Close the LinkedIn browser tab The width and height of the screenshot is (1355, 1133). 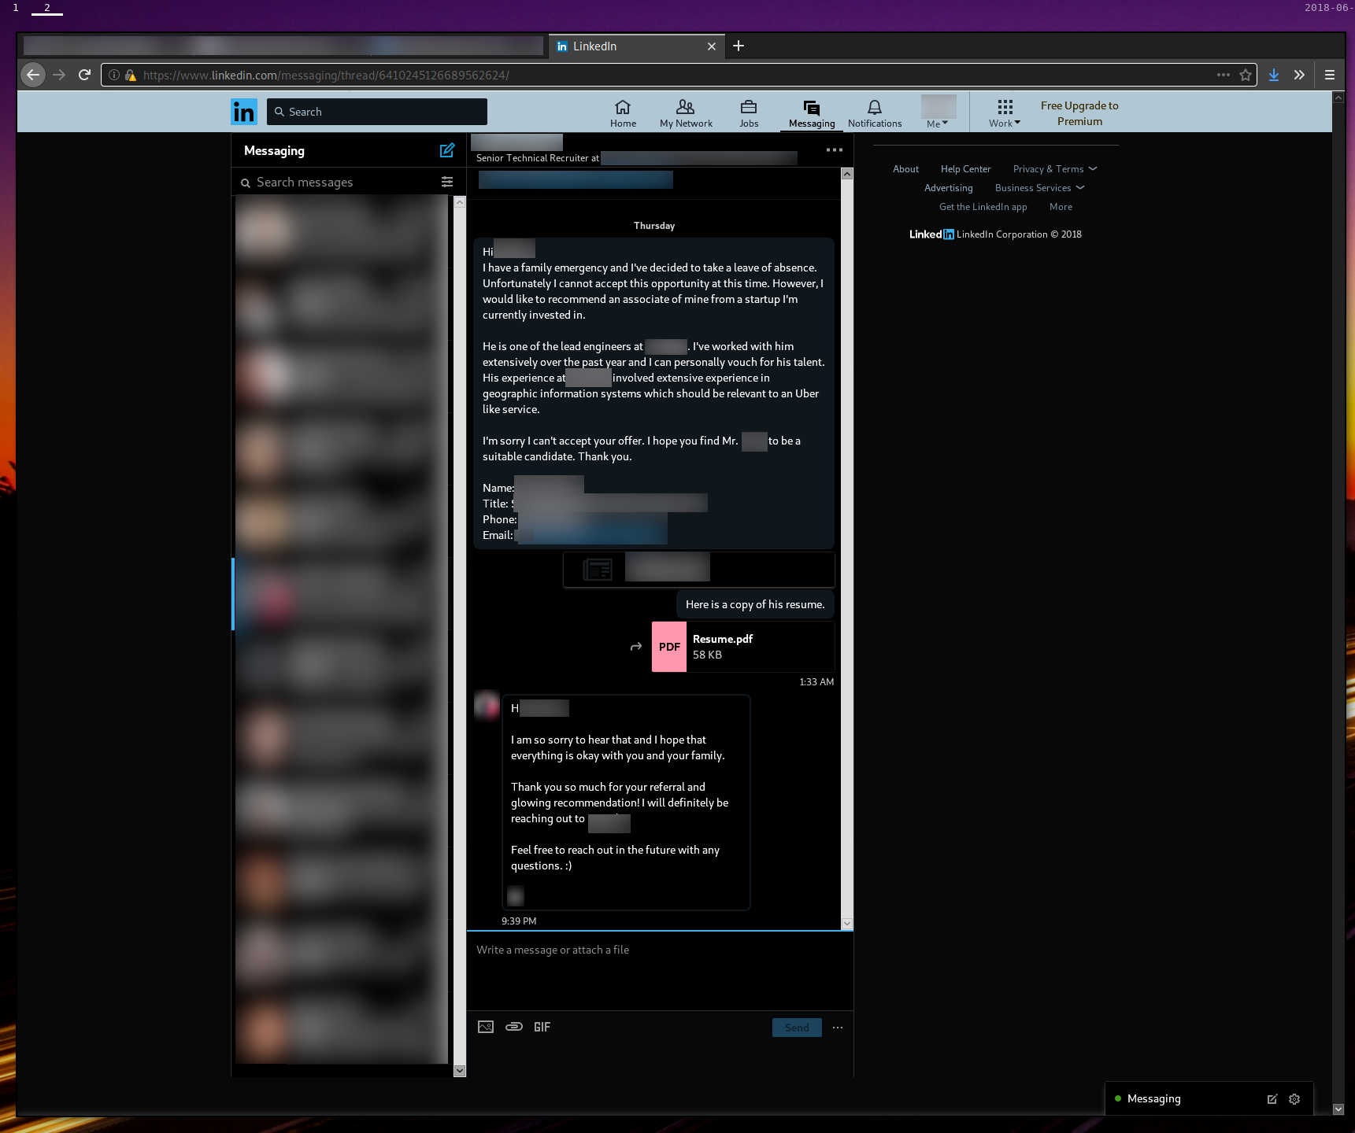[x=712, y=46]
